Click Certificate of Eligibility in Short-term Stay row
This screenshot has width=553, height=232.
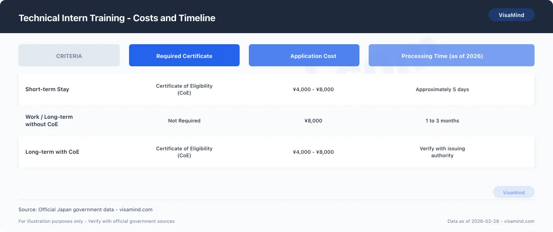[184, 89]
